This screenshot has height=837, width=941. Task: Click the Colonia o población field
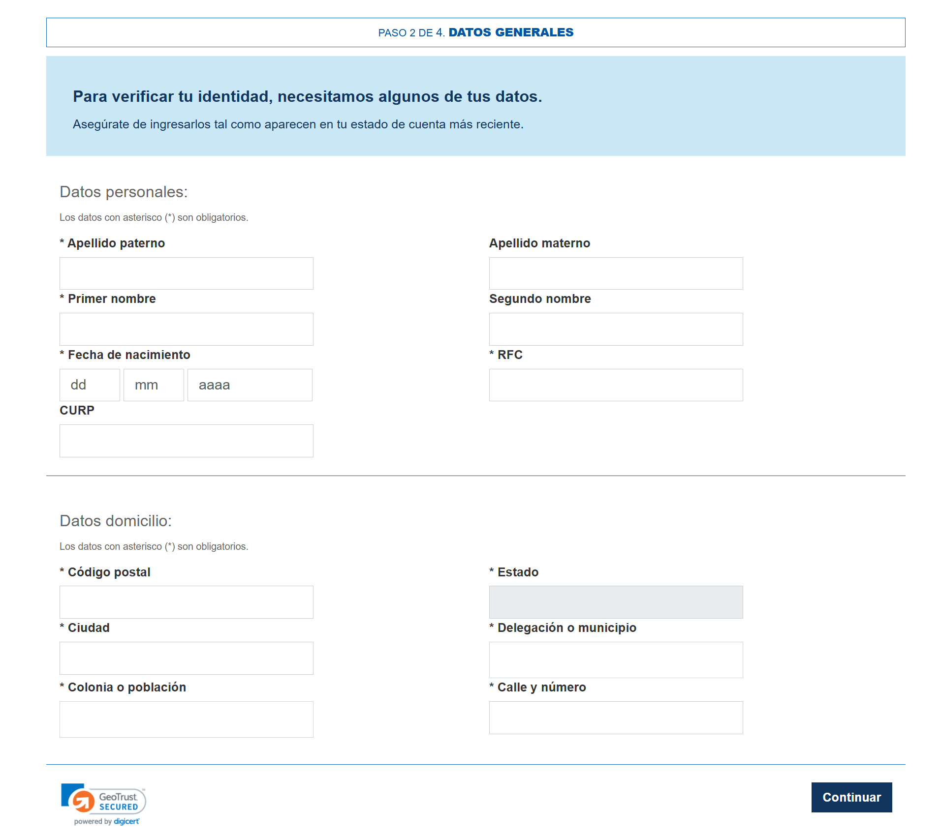click(x=186, y=718)
